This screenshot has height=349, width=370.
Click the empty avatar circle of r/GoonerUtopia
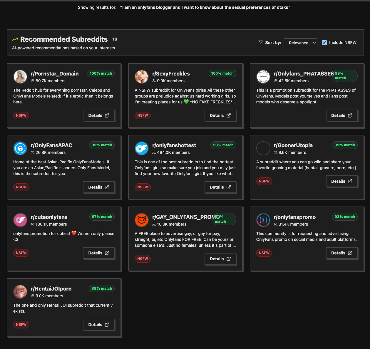(263, 148)
